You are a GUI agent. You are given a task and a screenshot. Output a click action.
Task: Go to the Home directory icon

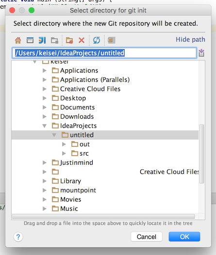point(18,40)
